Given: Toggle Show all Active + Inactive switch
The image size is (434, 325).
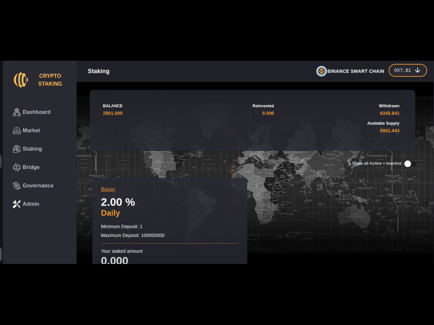Looking at the screenshot, I should pyautogui.click(x=411, y=164).
